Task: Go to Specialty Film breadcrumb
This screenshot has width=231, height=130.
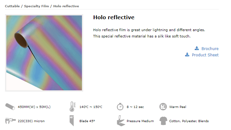Action: (x=36, y=6)
